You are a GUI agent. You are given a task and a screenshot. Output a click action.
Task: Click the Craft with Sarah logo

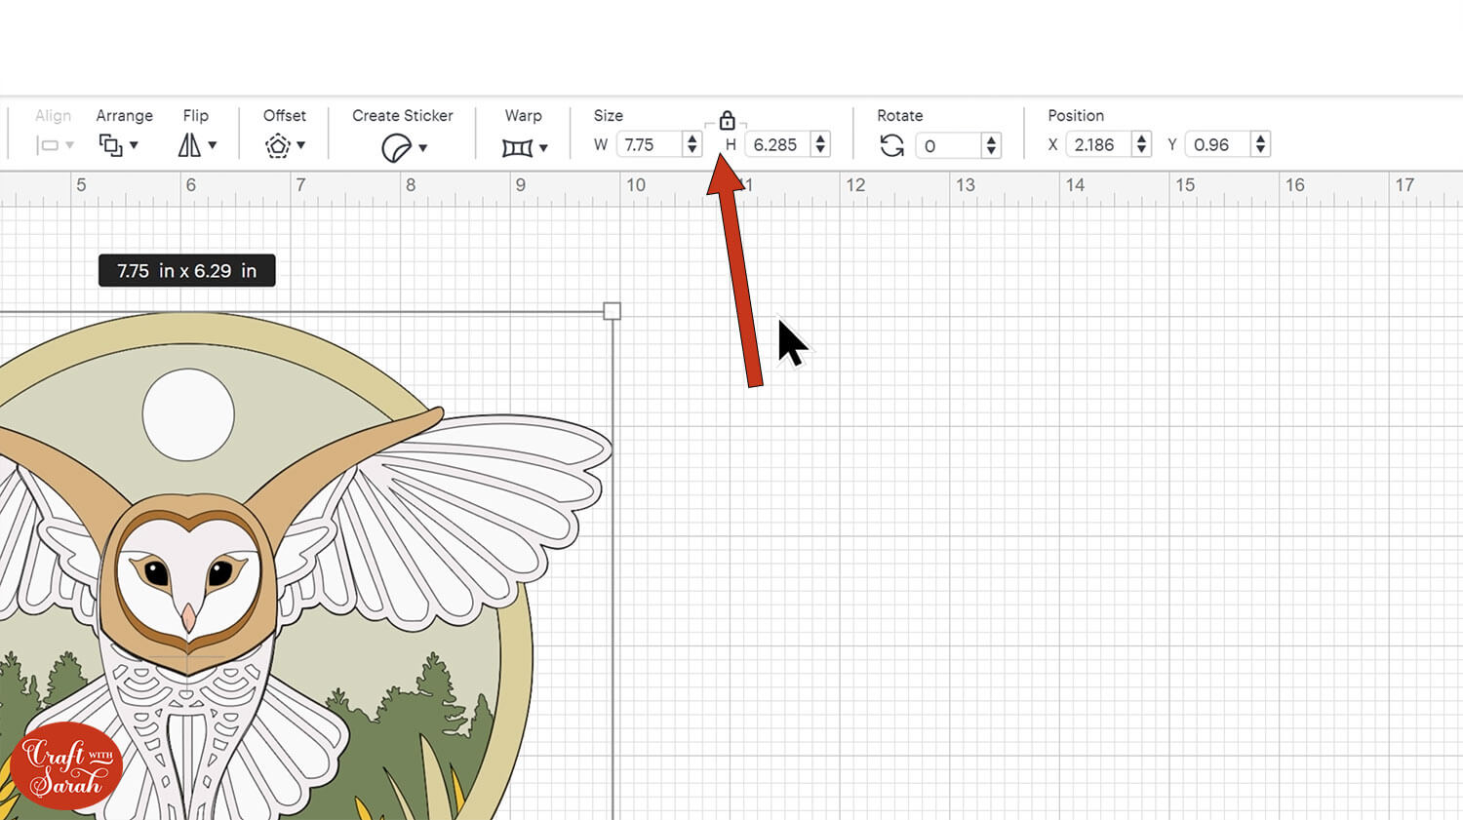pos(66,764)
